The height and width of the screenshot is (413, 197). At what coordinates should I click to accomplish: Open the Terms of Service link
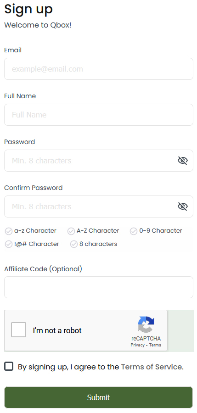pyautogui.click(x=152, y=367)
